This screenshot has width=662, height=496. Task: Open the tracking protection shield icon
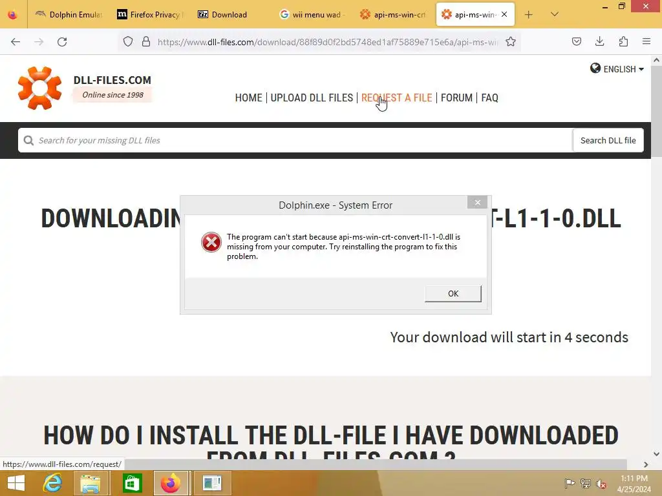point(128,42)
